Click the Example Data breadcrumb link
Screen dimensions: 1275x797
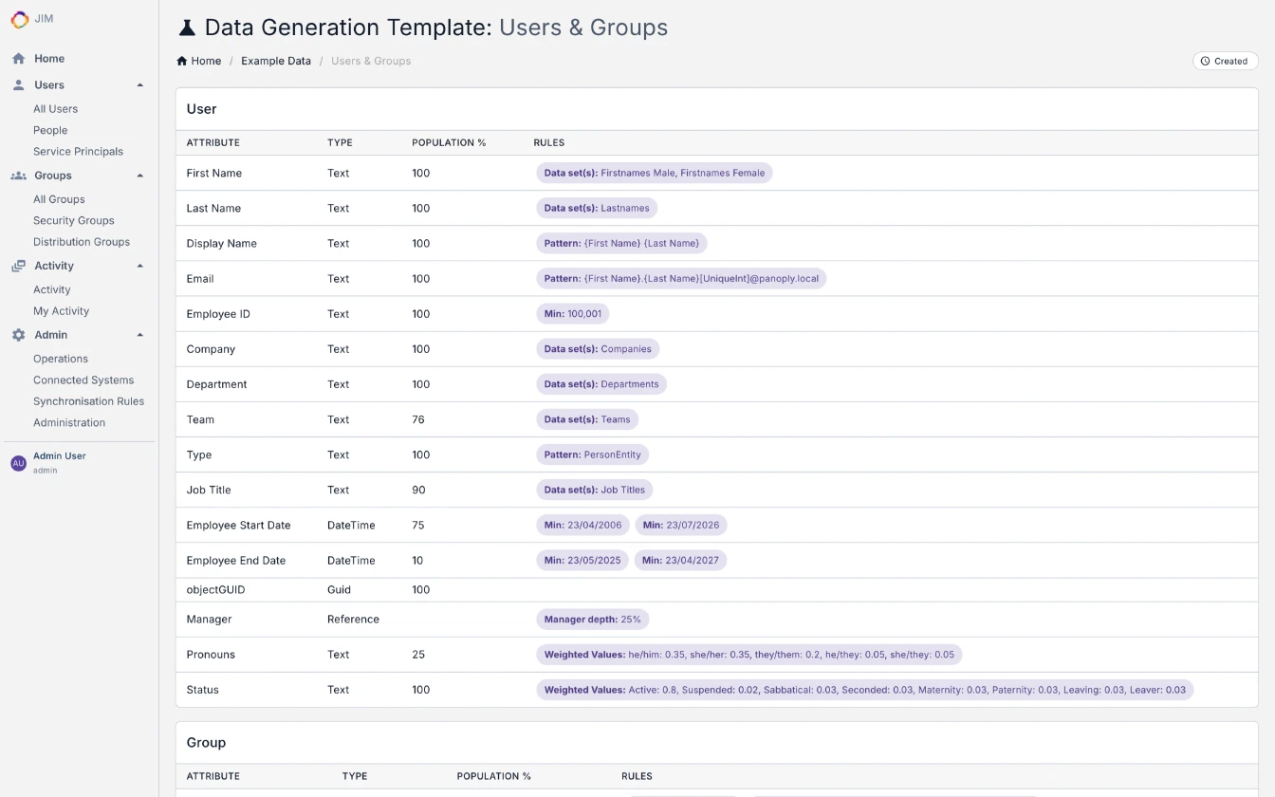[276, 61]
